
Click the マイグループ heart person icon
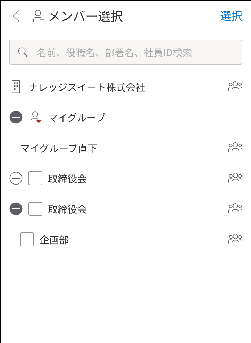pos(35,118)
